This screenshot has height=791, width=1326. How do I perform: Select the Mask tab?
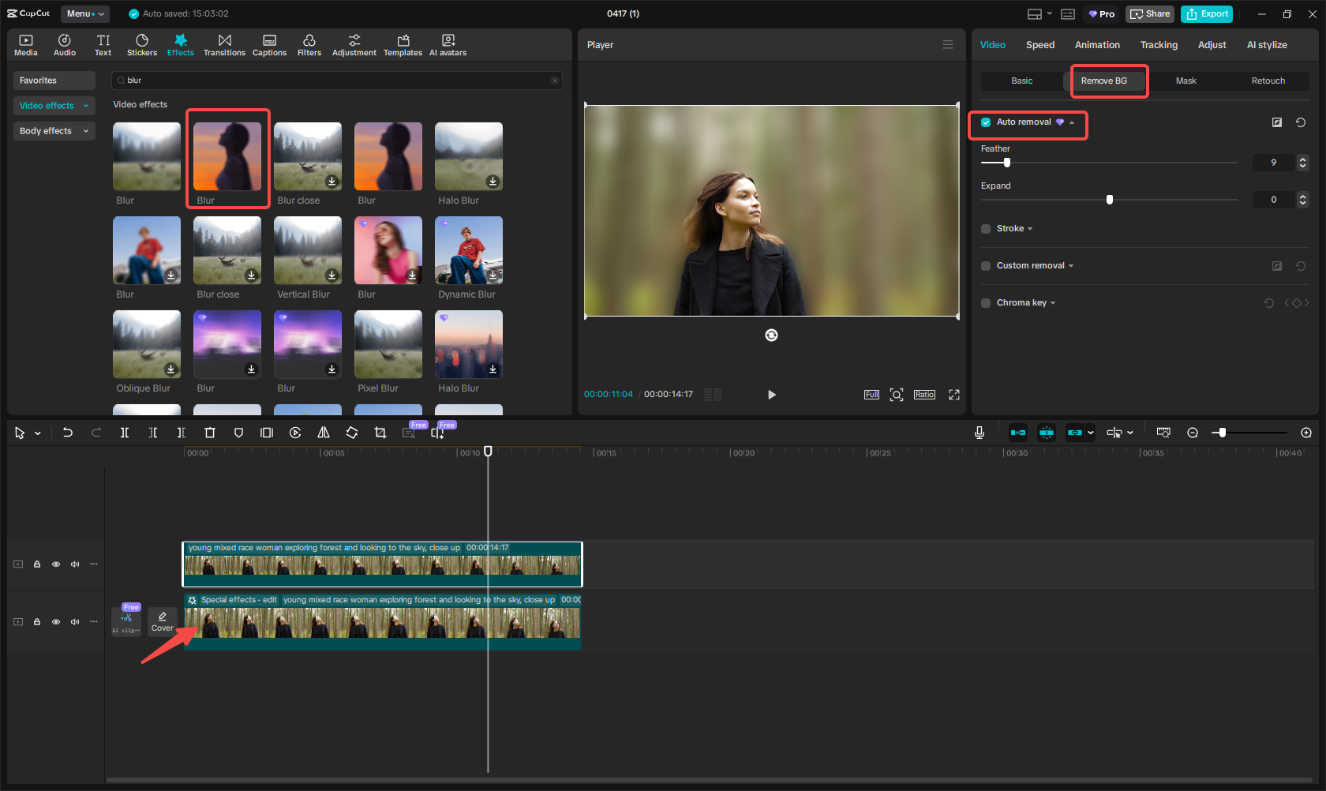point(1186,81)
